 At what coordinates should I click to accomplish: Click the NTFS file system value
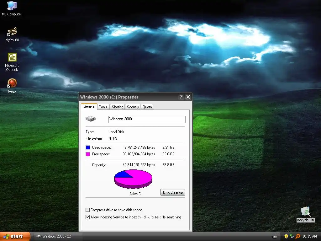coord(113,138)
